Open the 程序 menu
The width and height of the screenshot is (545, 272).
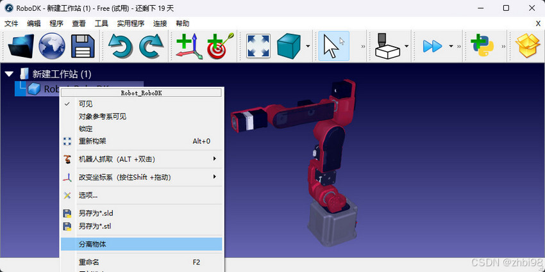[x=56, y=24]
